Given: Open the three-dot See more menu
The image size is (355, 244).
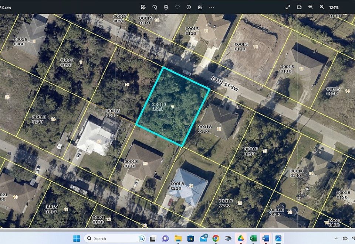Looking at the screenshot, I should [x=212, y=7].
